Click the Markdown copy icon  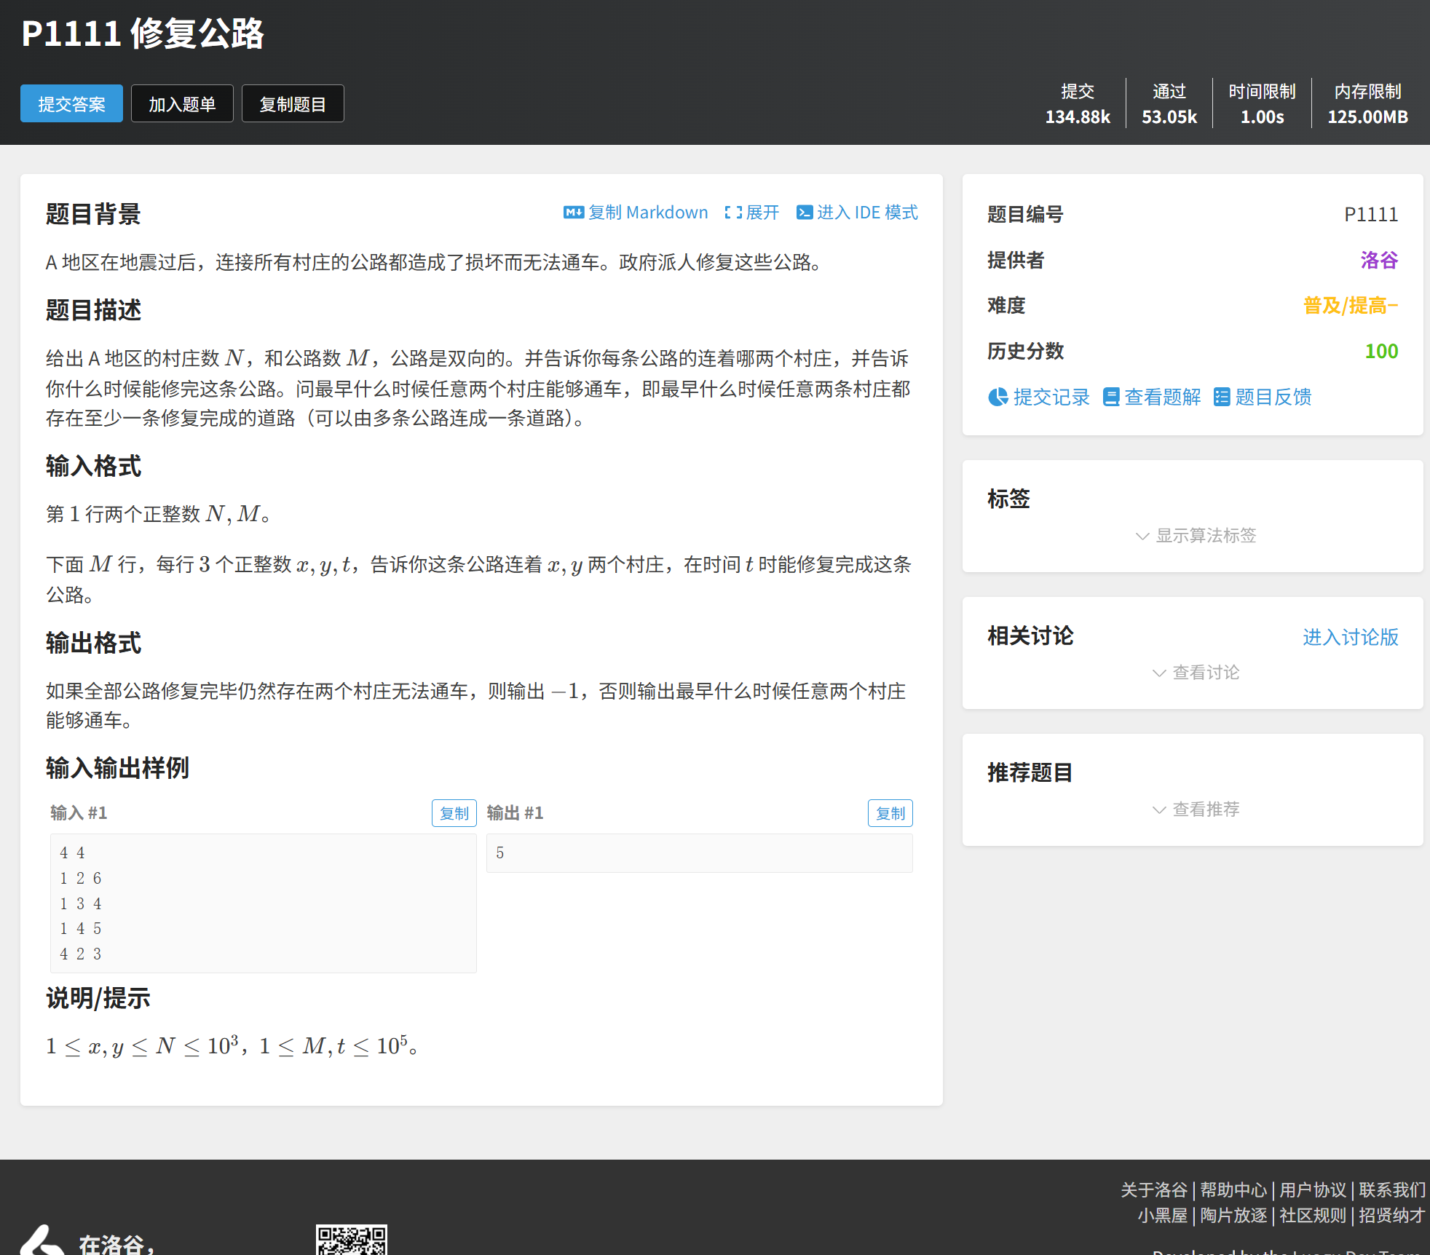573,213
